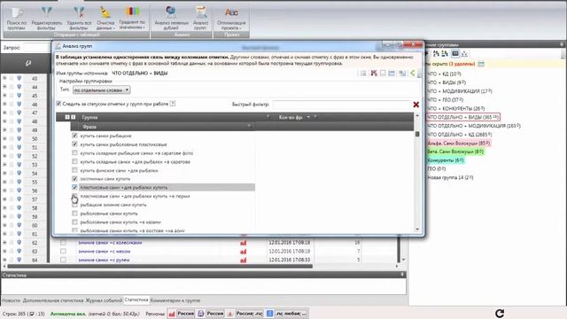This screenshot has width=567, height=319.
Task: Expand main table row 50
Action: tap(4, 138)
